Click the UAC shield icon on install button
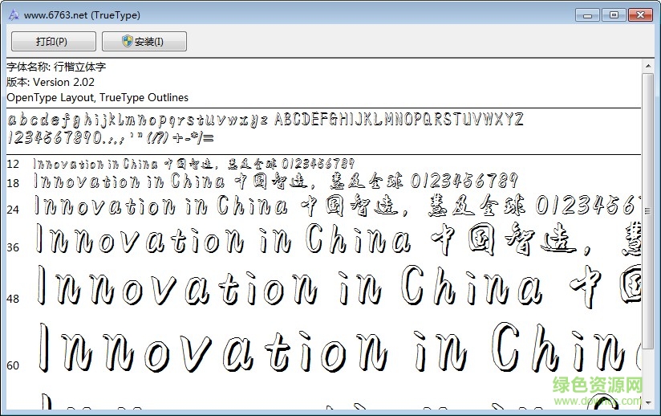The image size is (661, 416). click(x=128, y=42)
